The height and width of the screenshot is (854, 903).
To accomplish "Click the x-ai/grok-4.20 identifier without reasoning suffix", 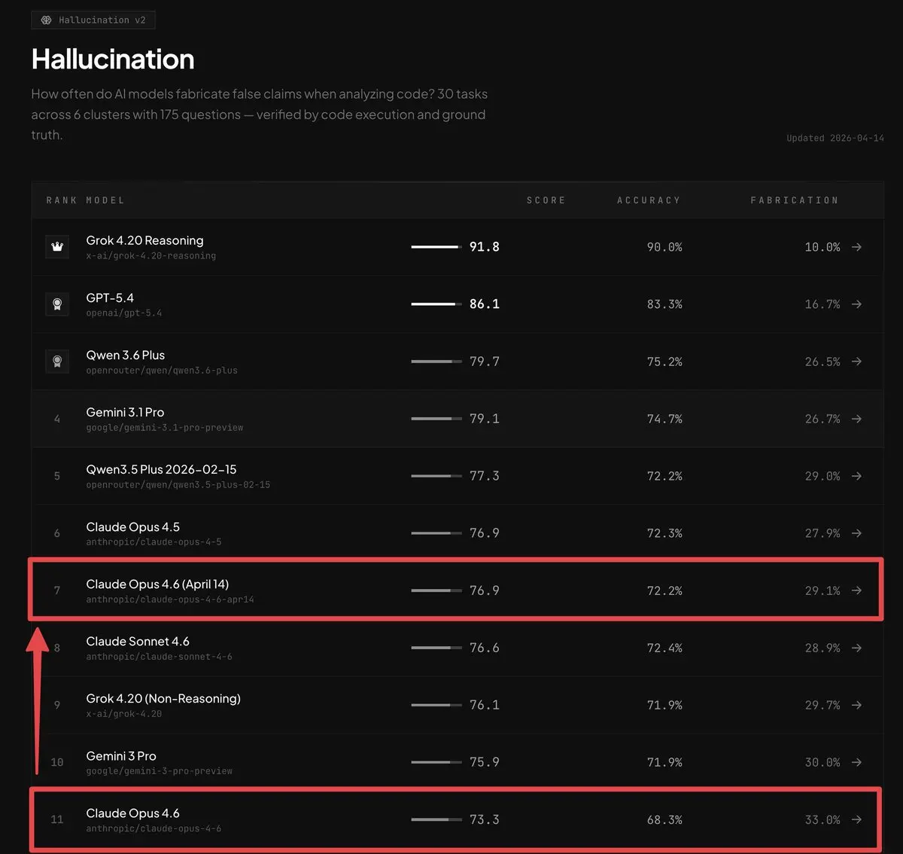I will 123,714.
